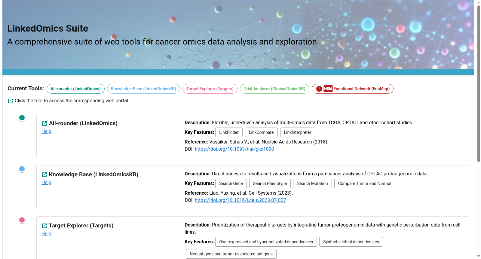Click the external-link icon beside Target Explorer (Targets) heading
Image resolution: width=481 pixels, height=259 pixels.
[44, 226]
